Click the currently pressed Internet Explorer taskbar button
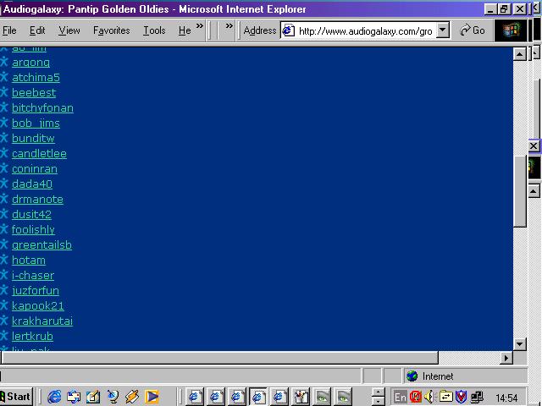The height and width of the screenshot is (406, 542). tap(257, 397)
